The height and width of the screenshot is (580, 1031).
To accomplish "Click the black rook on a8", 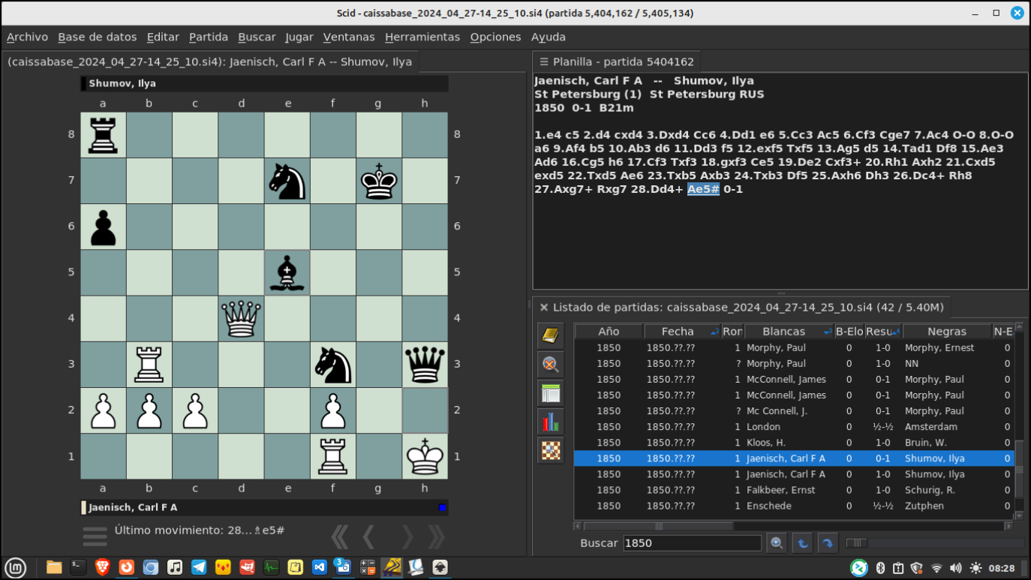I will point(104,135).
